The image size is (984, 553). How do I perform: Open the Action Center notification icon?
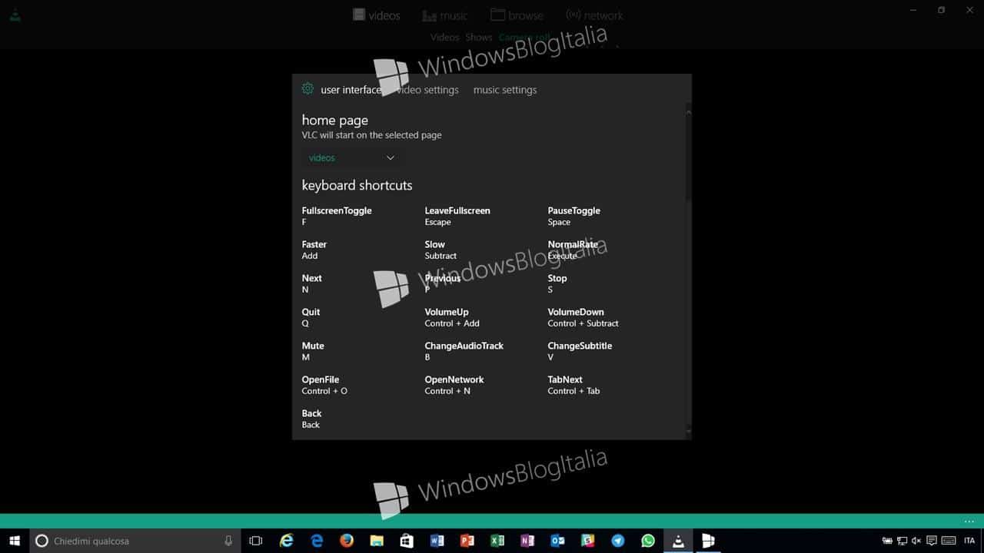[931, 541]
